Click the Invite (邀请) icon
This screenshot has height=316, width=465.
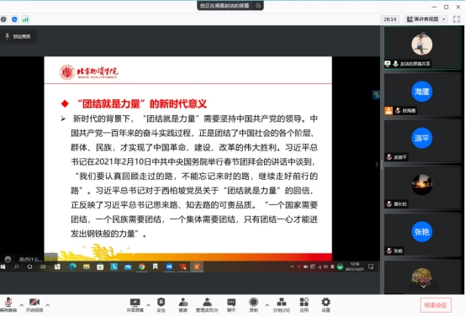(183, 305)
